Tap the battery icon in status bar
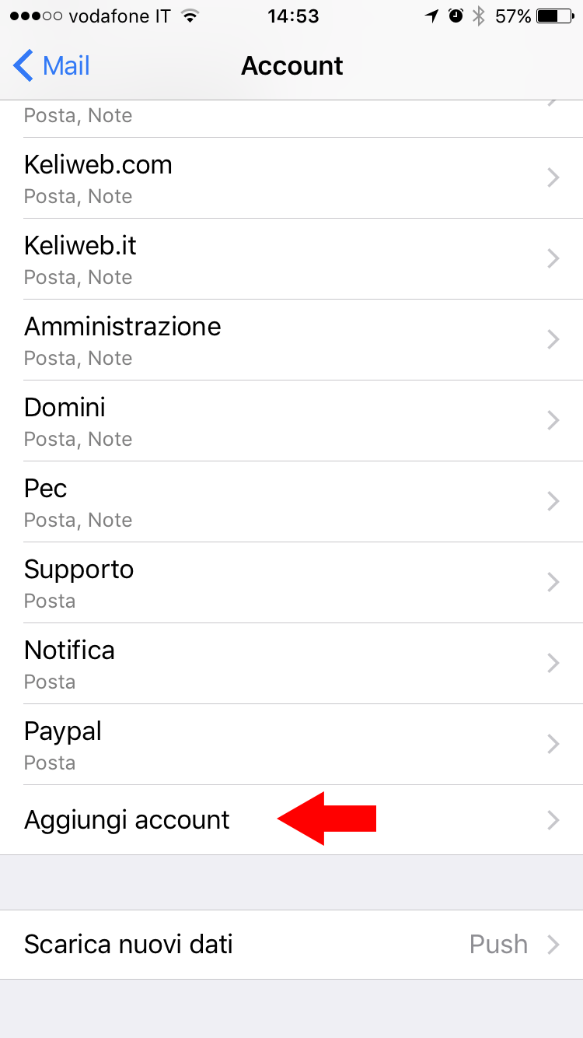Image resolution: width=583 pixels, height=1038 pixels. [555, 16]
